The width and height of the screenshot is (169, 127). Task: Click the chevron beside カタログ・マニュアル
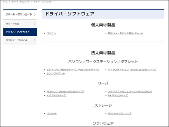[x=34, y=40]
